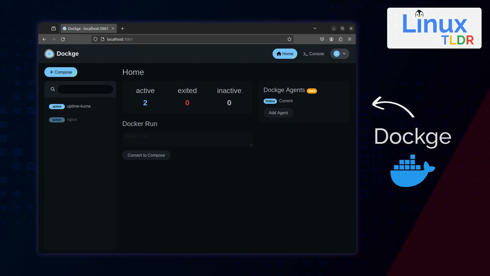
Task: Expand the user profile dropdown
Action: [340, 54]
